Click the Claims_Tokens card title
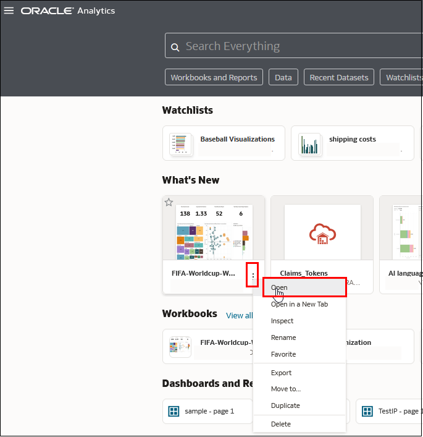423x437 pixels. (x=304, y=273)
